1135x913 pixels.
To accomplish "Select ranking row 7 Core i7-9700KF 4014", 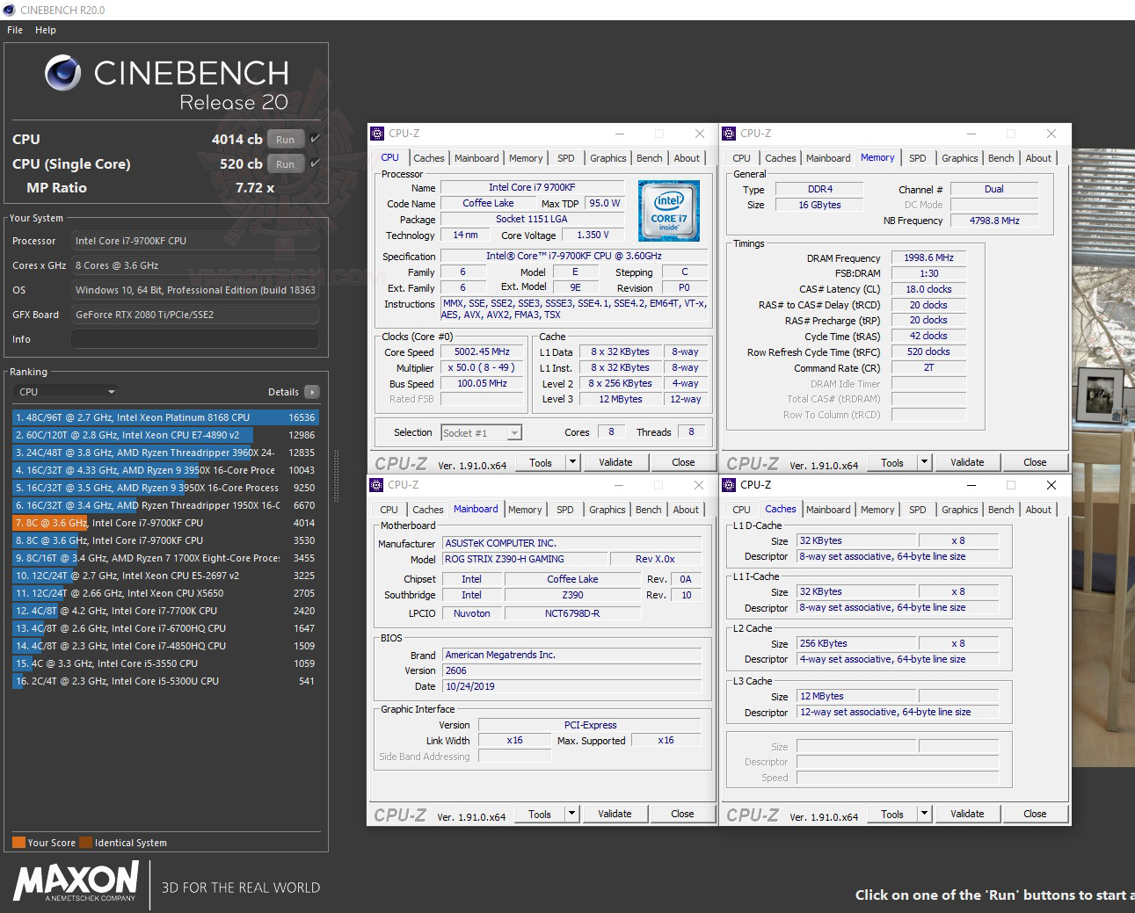I will click(x=165, y=523).
